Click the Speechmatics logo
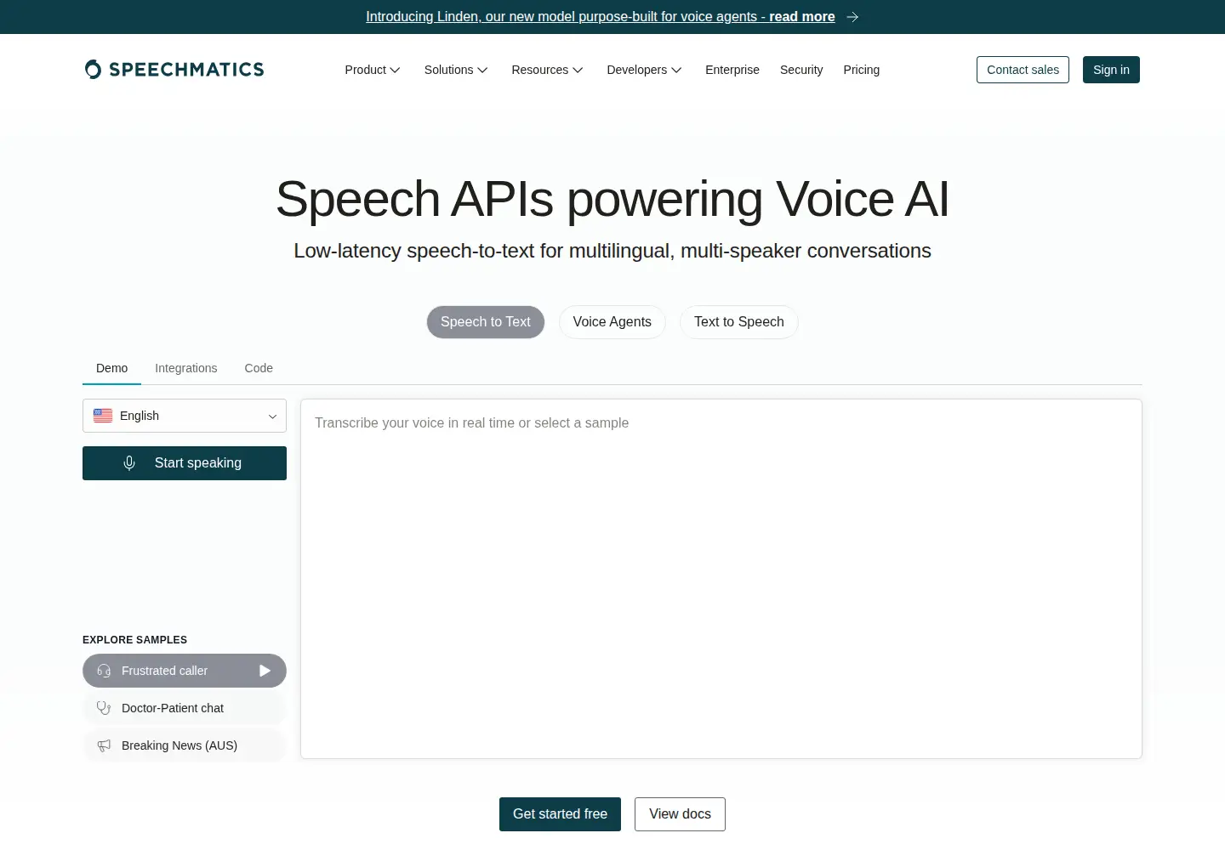 click(x=174, y=70)
